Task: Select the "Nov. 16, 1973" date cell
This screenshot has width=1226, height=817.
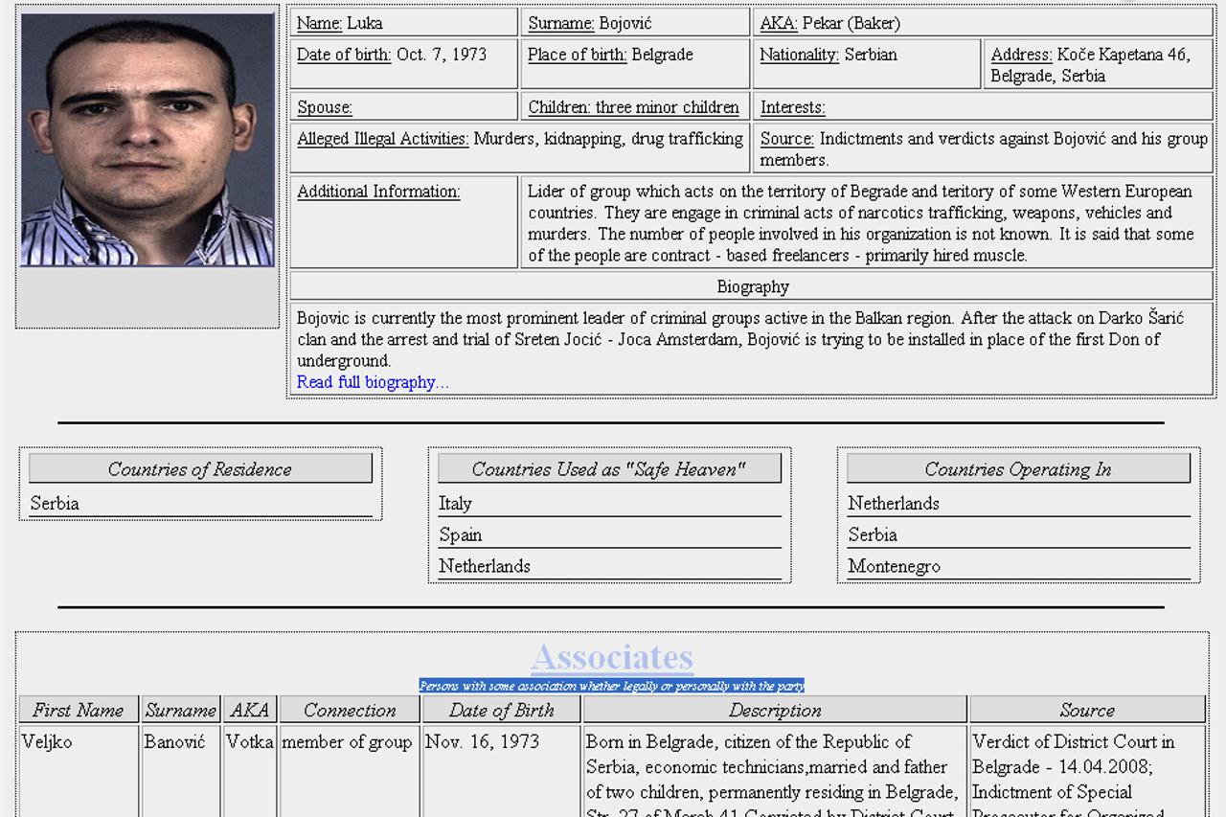Action: click(502, 771)
